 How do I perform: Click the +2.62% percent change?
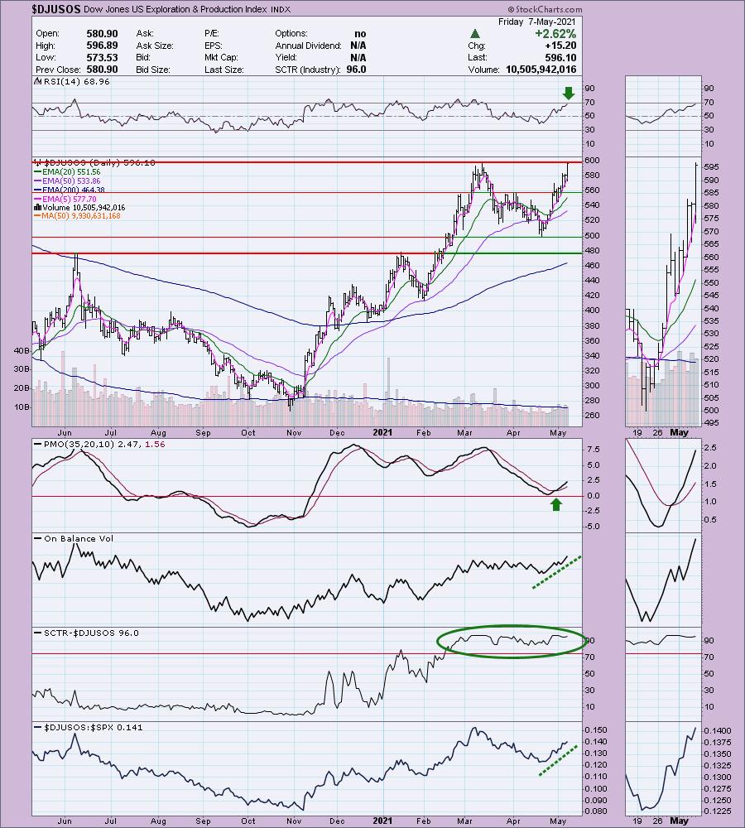(x=555, y=34)
